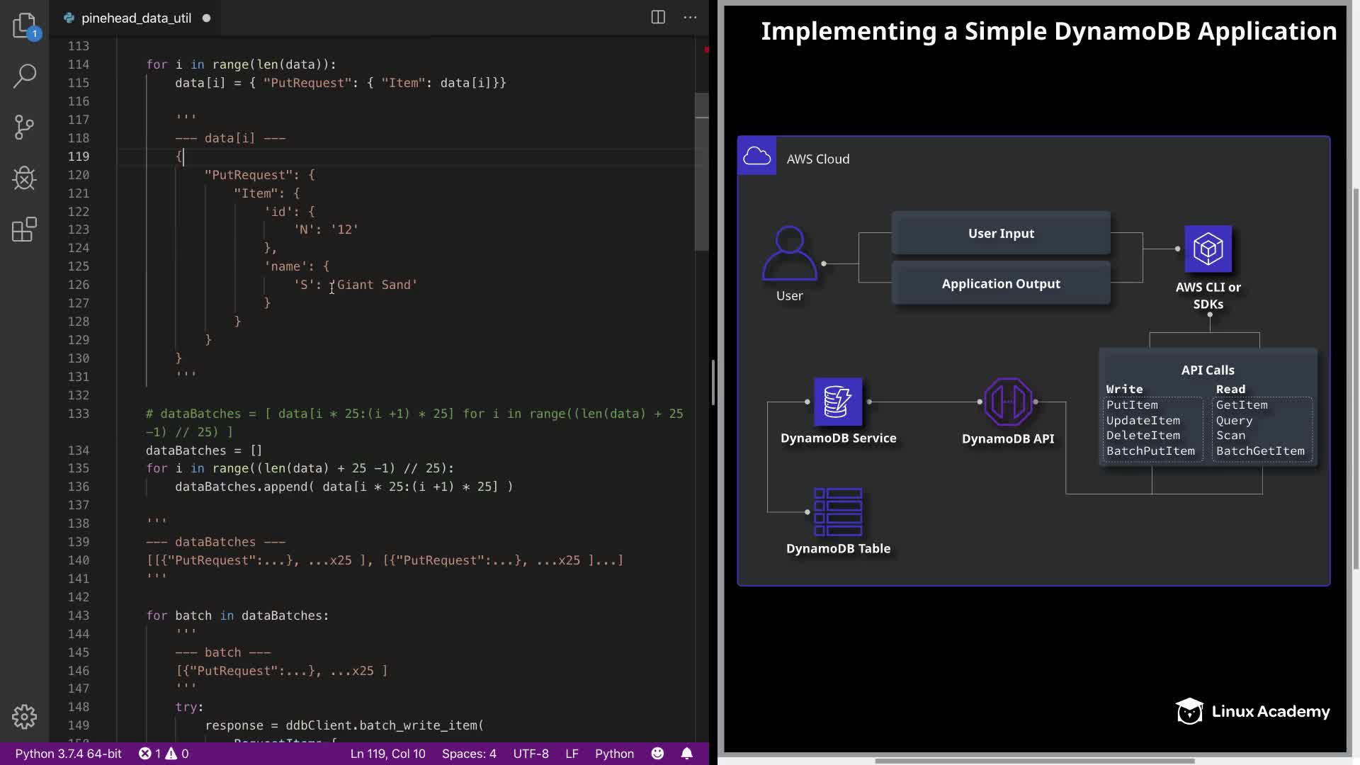Open the Search panel icon

pos(24,76)
